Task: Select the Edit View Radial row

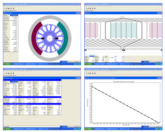Action: click(11, 51)
